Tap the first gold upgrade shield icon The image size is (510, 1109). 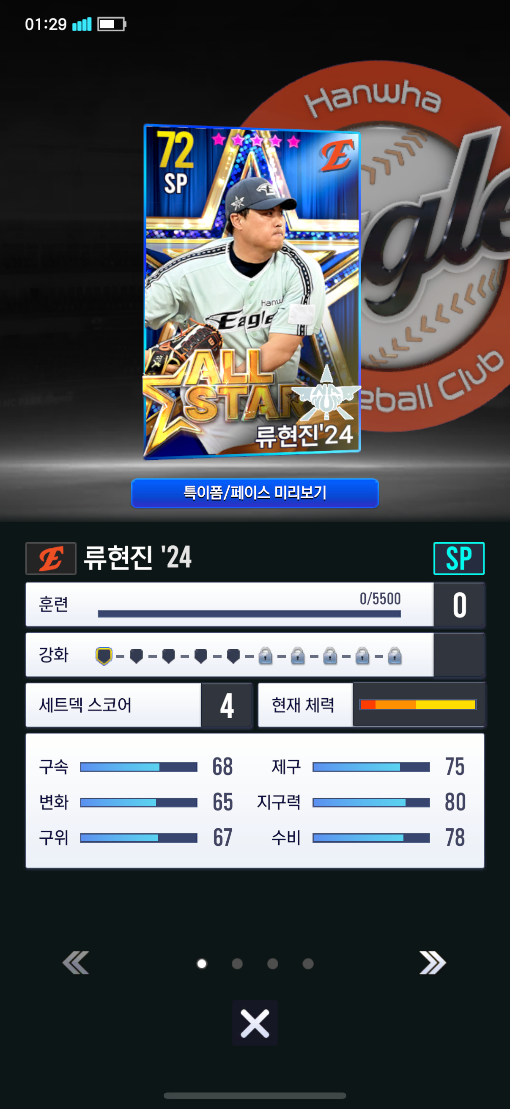click(104, 656)
